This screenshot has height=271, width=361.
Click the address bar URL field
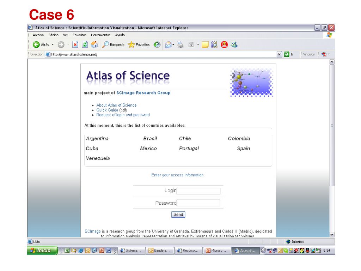tap(161, 54)
